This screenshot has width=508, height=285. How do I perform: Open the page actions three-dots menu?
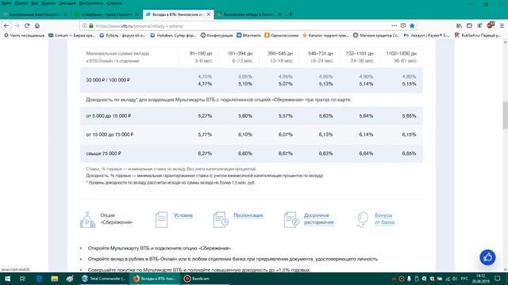tap(394, 25)
